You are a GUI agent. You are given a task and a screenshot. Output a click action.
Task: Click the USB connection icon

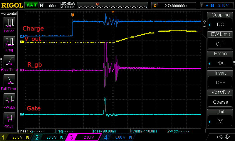pyautogui.click(x=220, y=137)
